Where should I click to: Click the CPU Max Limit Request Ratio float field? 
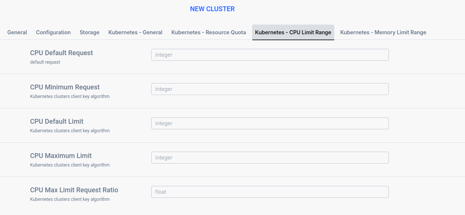[x=270, y=192]
